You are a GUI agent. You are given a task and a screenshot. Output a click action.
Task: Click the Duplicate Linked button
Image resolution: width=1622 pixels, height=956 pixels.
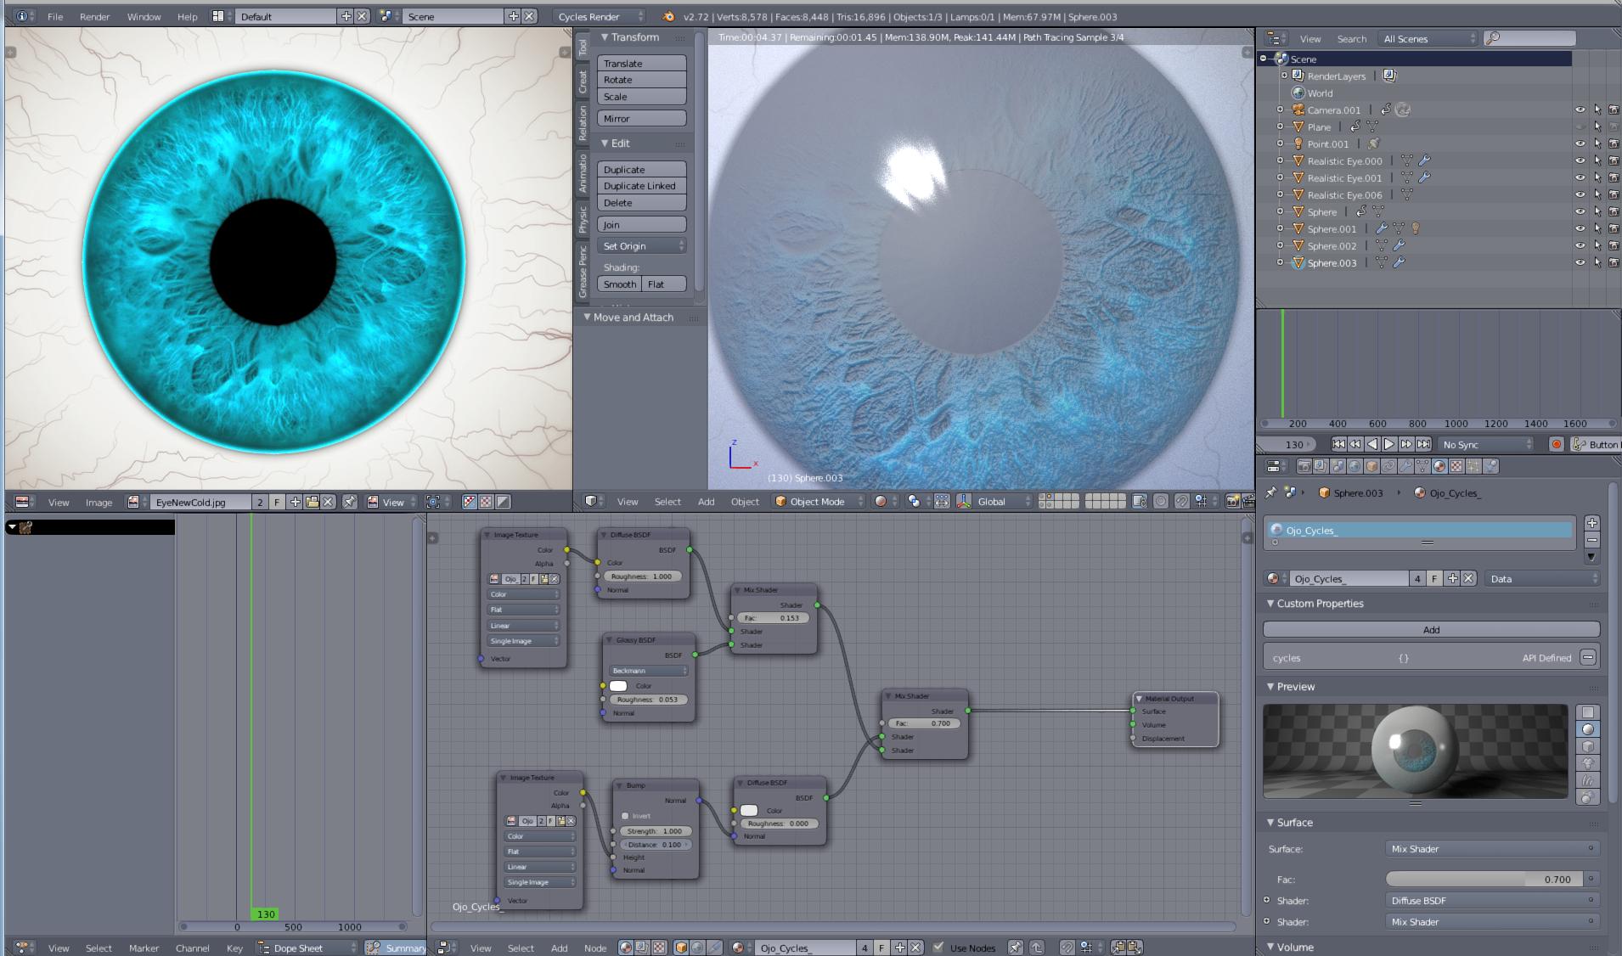coord(641,186)
